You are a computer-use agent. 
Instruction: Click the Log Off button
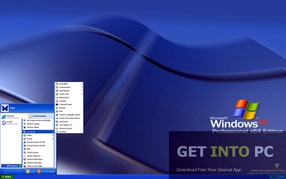(31, 171)
